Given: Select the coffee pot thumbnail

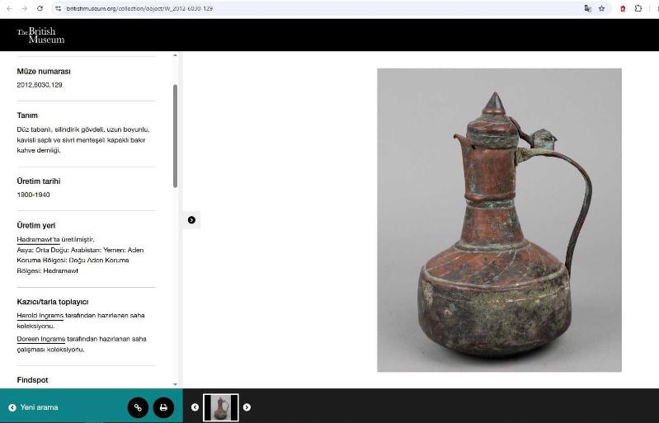Looking at the screenshot, I should (x=221, y=407).
